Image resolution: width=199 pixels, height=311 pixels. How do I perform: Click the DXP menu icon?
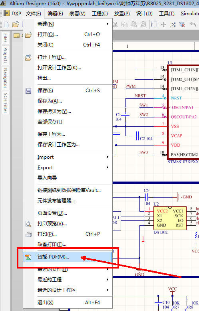7,13
